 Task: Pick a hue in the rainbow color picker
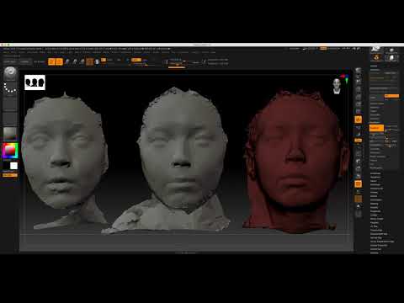[x=10, y=151]
